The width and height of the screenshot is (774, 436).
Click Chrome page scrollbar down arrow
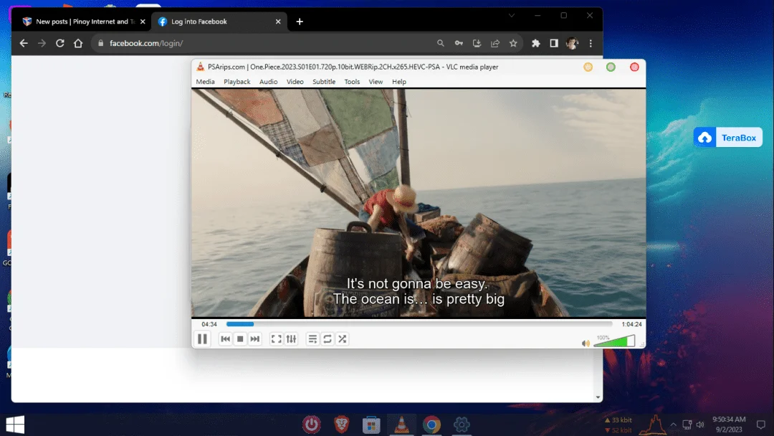pyautogui.click(x=598, y=397)
